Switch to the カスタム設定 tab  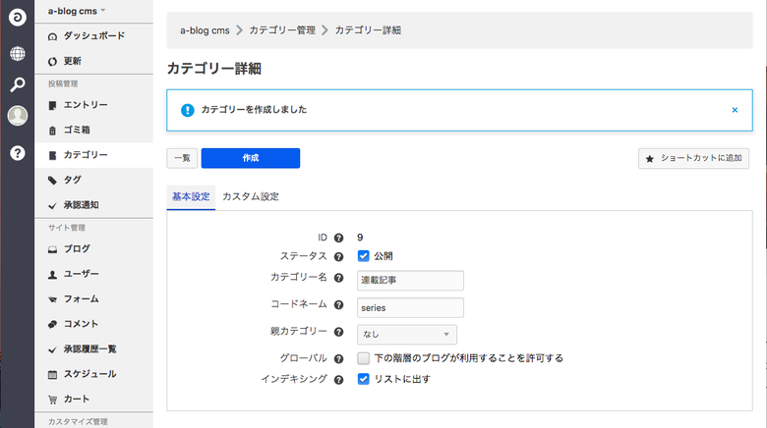tap(251, 197)
